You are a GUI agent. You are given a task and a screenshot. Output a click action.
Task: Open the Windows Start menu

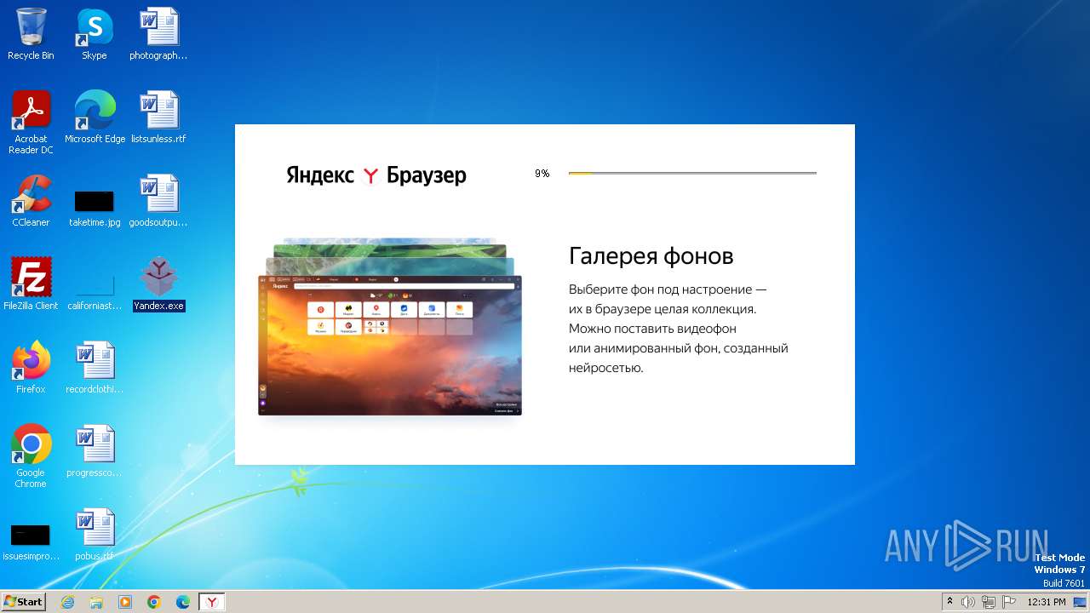click(23, 602)
